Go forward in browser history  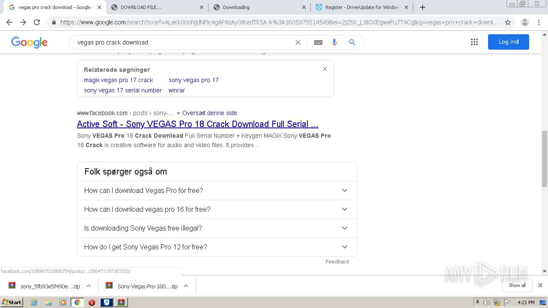pos(23,22)
